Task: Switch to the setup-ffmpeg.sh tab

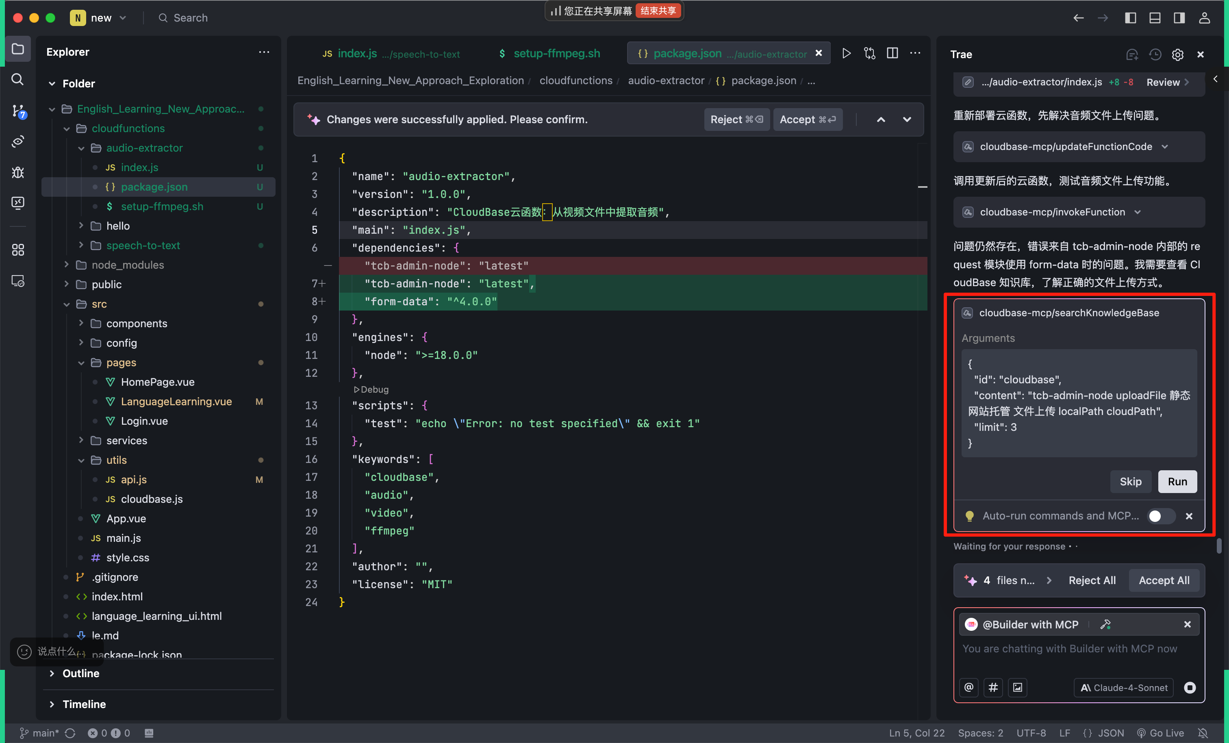Action: point(549,53)
